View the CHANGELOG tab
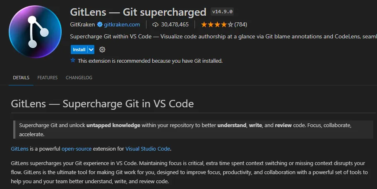This screenshot has height=189, width=377. pos(79,78)
